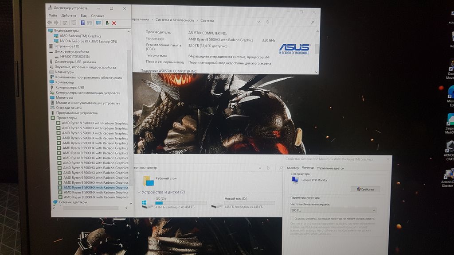Switch to the Управление цветом tab

point(330,168)
